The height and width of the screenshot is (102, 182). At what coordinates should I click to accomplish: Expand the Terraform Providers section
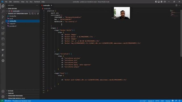pyautogui.click(x=23, y=96)
